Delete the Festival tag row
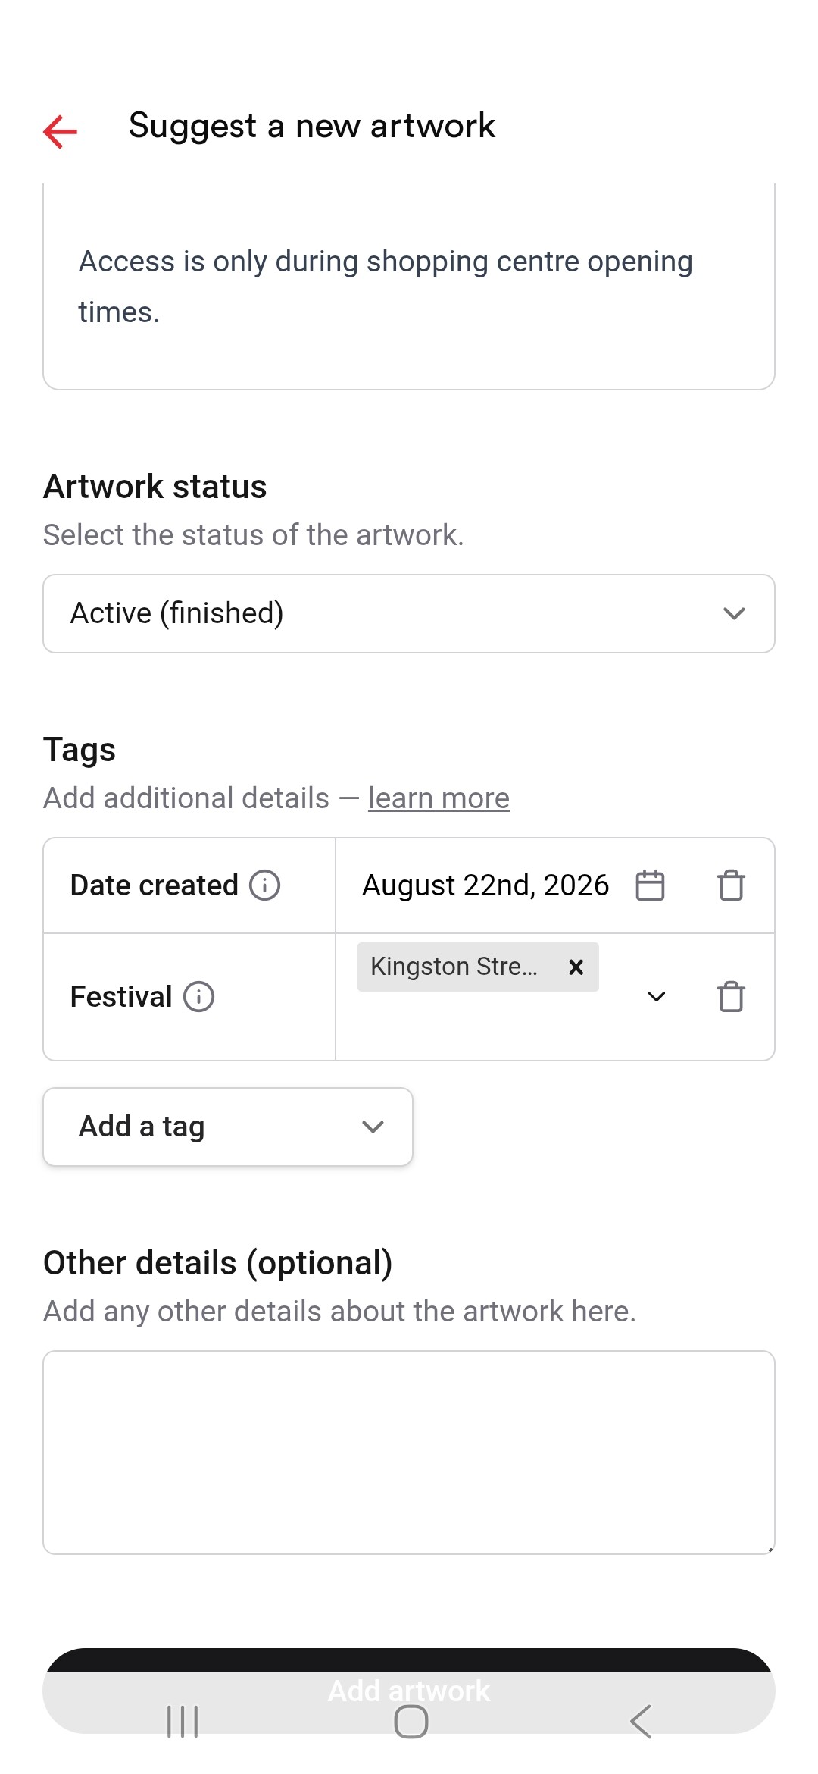 click(731, 996)
